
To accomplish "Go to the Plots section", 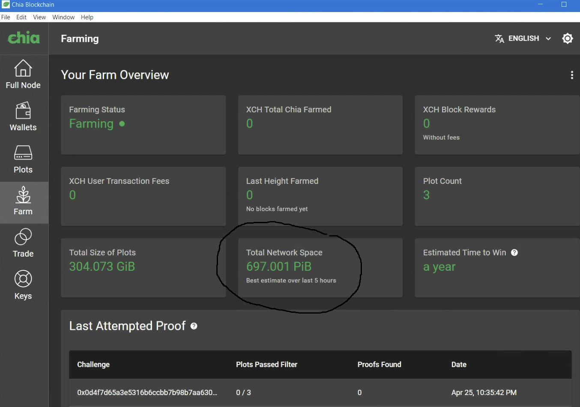I will pyautogui.click(x=23, y=159).
